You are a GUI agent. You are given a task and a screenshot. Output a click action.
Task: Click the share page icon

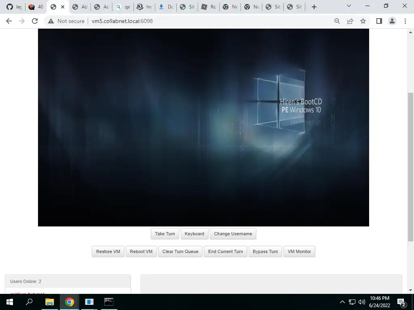(x=350, y=21)
